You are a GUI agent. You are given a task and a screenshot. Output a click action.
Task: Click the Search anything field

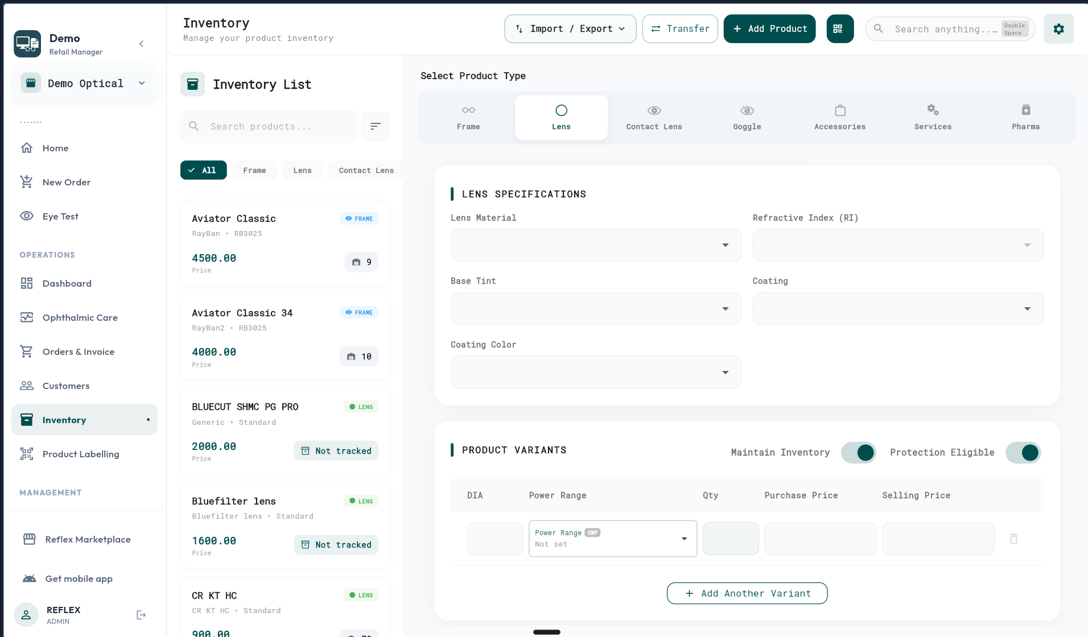pos(950,28)
